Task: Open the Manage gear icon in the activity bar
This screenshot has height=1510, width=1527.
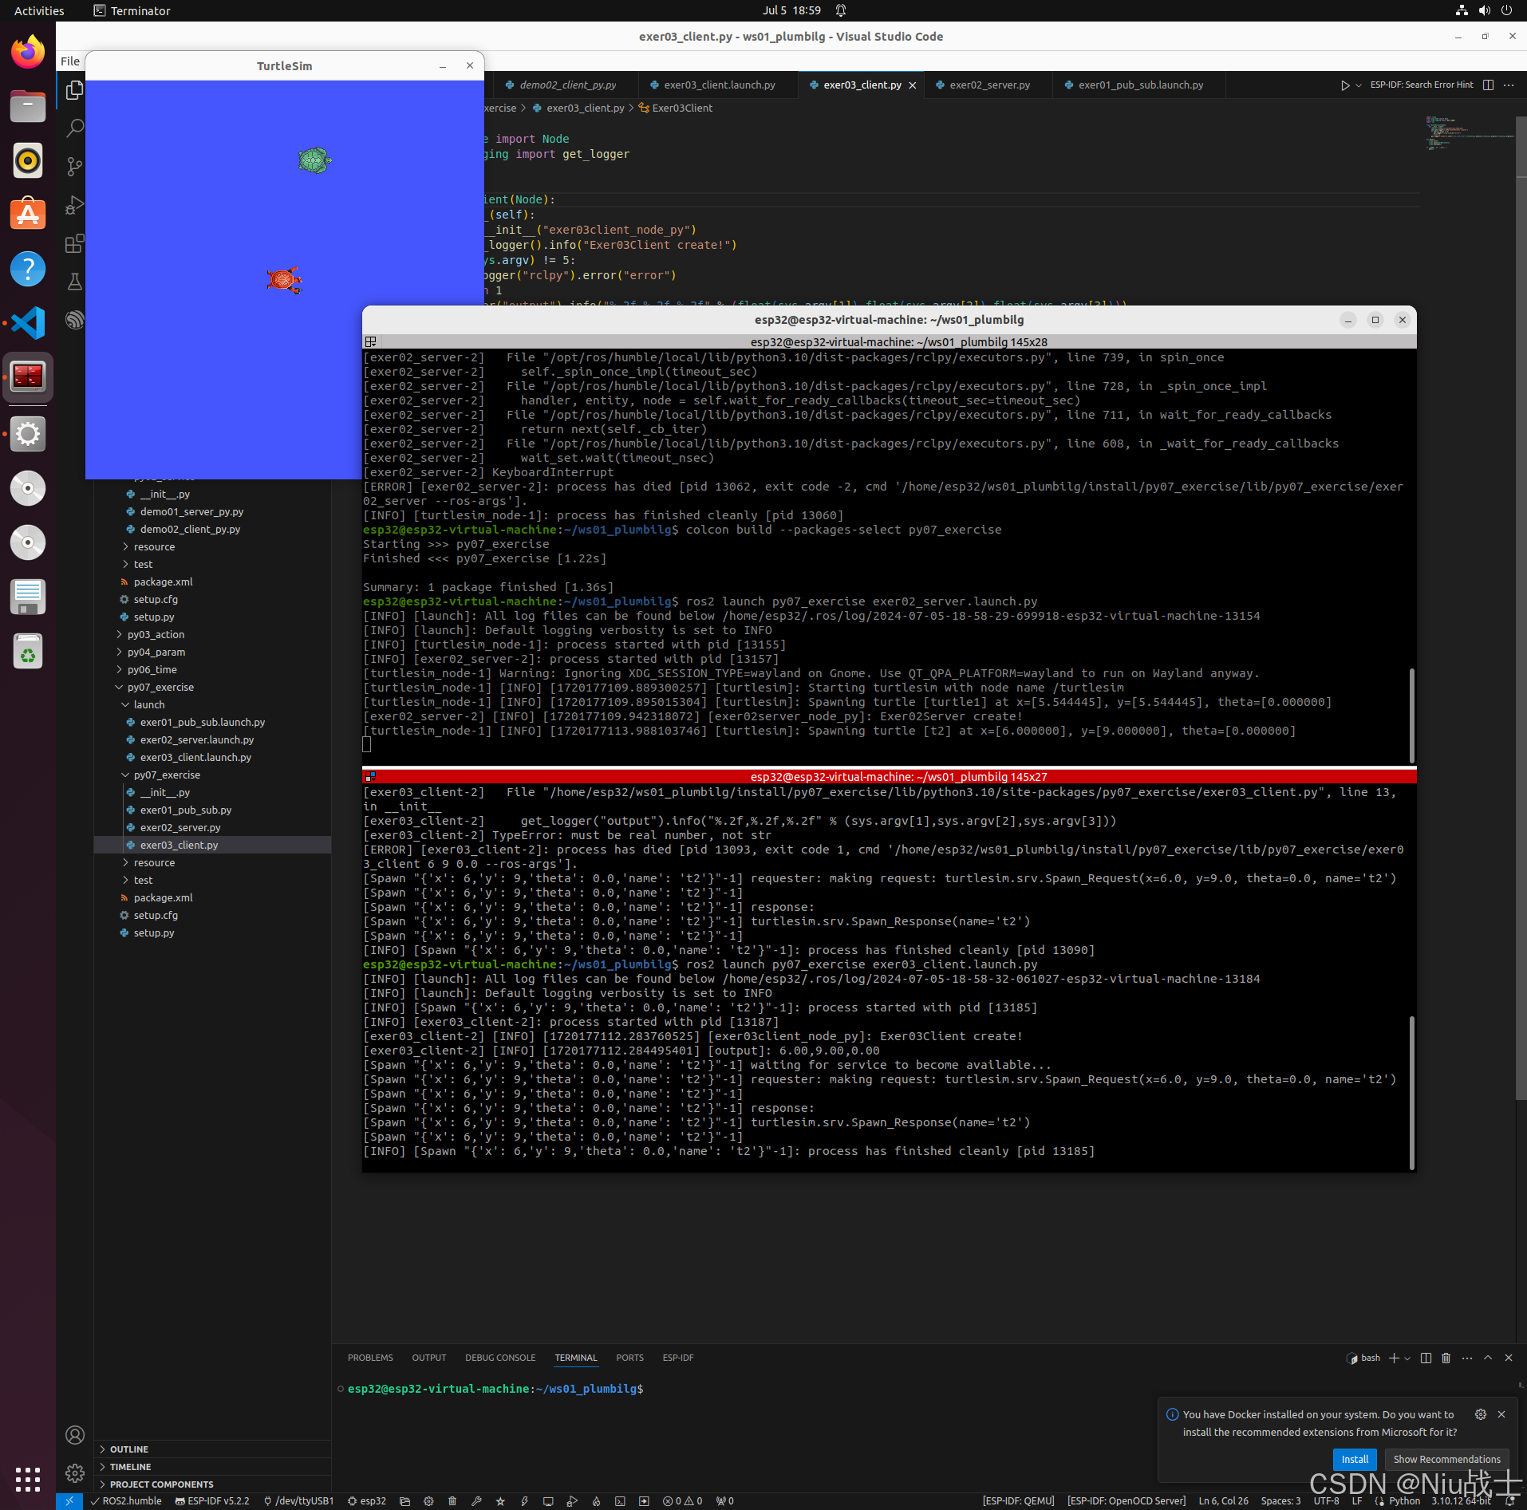Action: click(x=74, y=1473)
